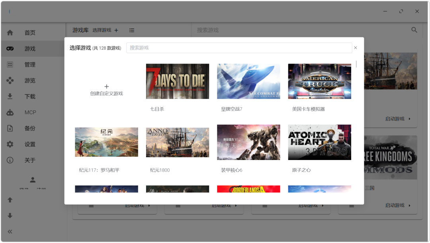Click the backup file icon beside 备份

pos(10,128)
